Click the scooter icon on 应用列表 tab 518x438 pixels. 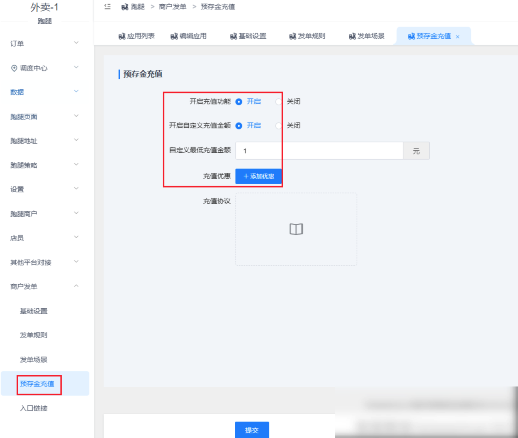tap(122, 36)
